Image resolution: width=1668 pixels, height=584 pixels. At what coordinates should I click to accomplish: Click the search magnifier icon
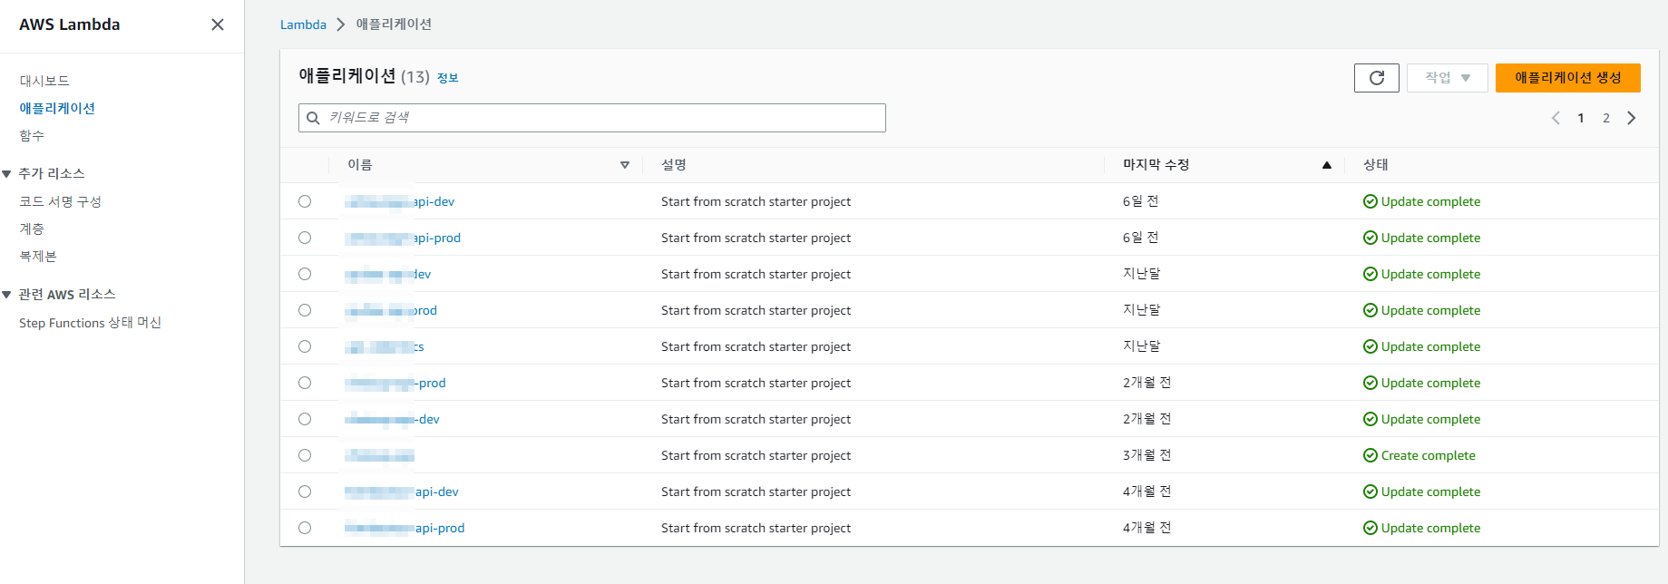pyautogui.click(x=314, y=118)
